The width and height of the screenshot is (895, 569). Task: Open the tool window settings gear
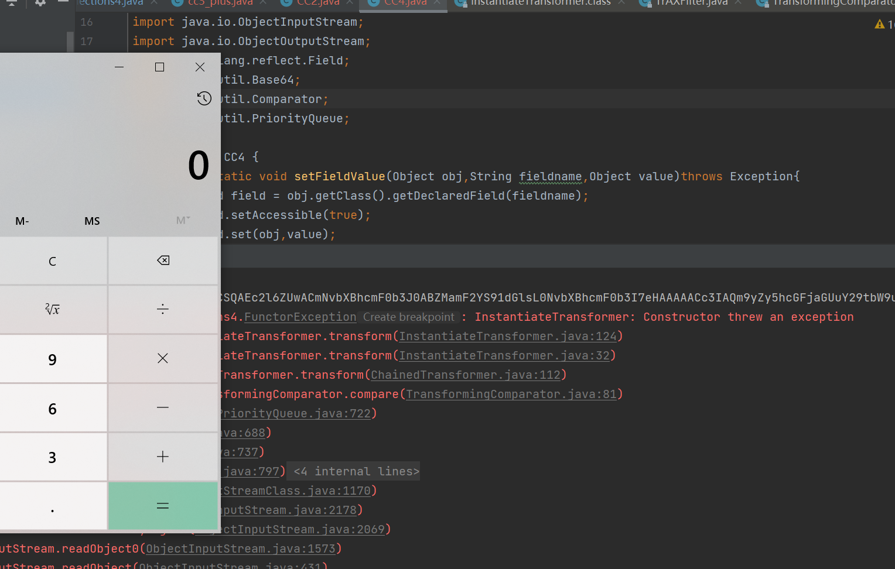tap(40, 3)
